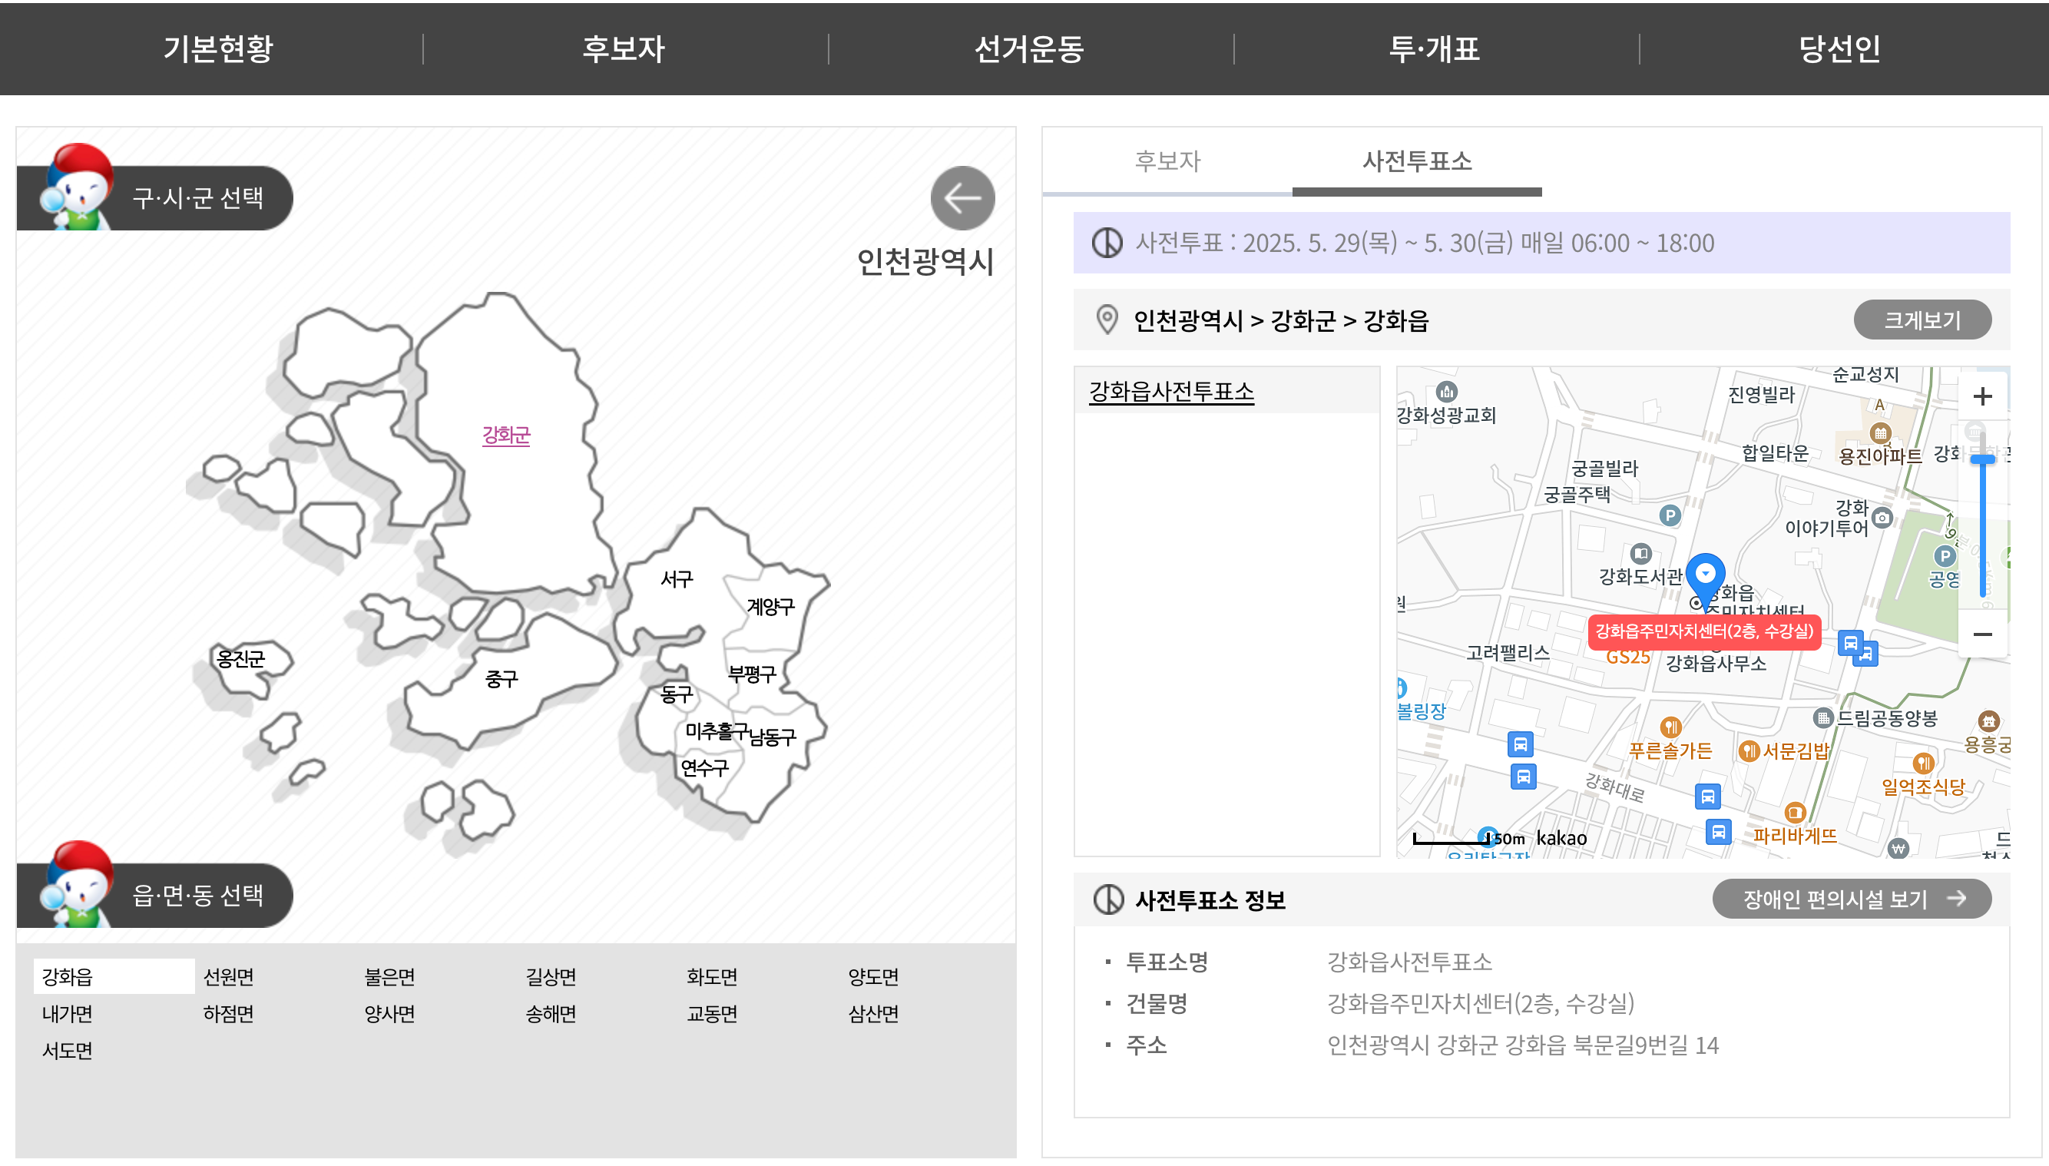Click the kakao logo on the map
Image resolution: width=2049 pixels, height=1166 pixels.
click(x=1561, y=839)
